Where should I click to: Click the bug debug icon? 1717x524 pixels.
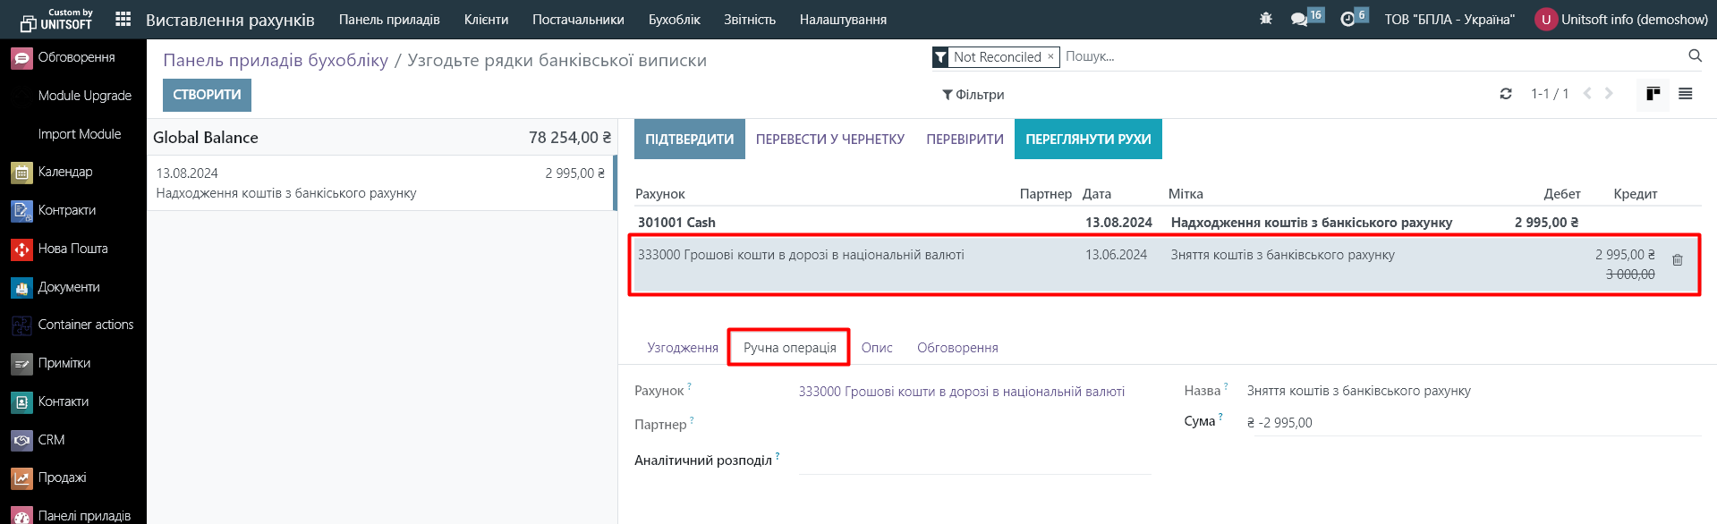pos(1265,19)
